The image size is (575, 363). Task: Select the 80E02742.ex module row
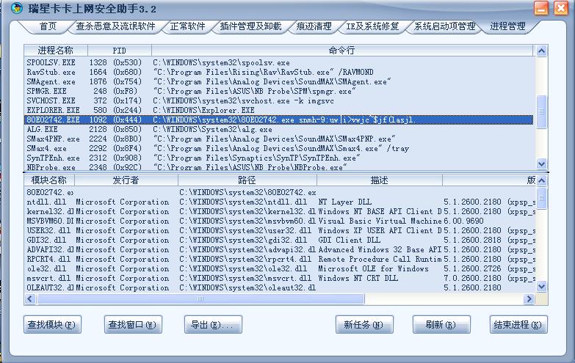click(281, 192)
